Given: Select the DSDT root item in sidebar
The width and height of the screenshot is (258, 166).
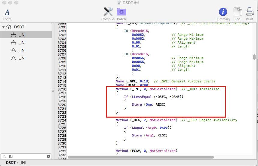Looking at the screenshot, I should [19, 27].
